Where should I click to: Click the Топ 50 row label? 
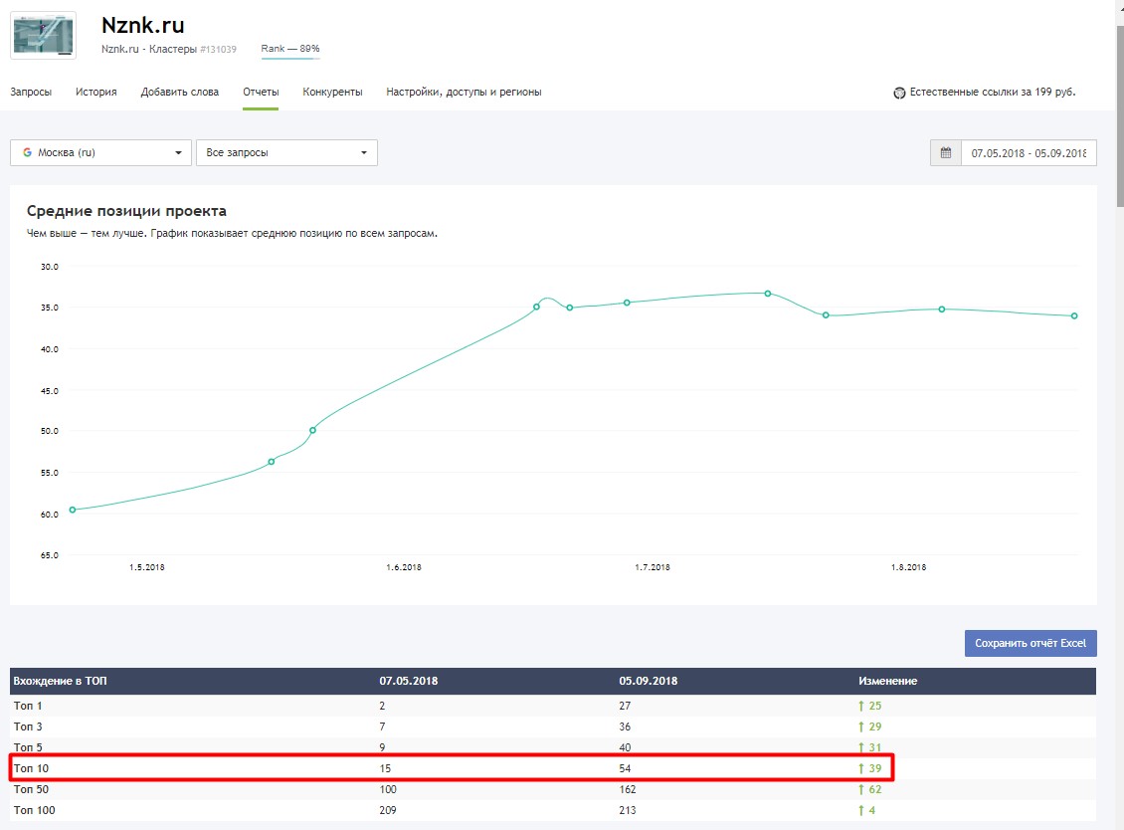pyautogui.click(x=31, y=789)
